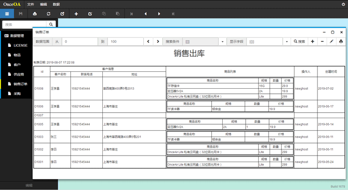Click the id cell O1003
The image size is (348, 190).
42,137
